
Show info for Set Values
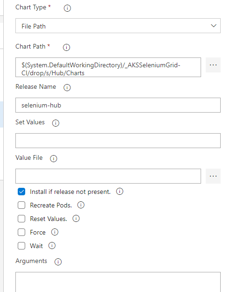pos(56,123)
